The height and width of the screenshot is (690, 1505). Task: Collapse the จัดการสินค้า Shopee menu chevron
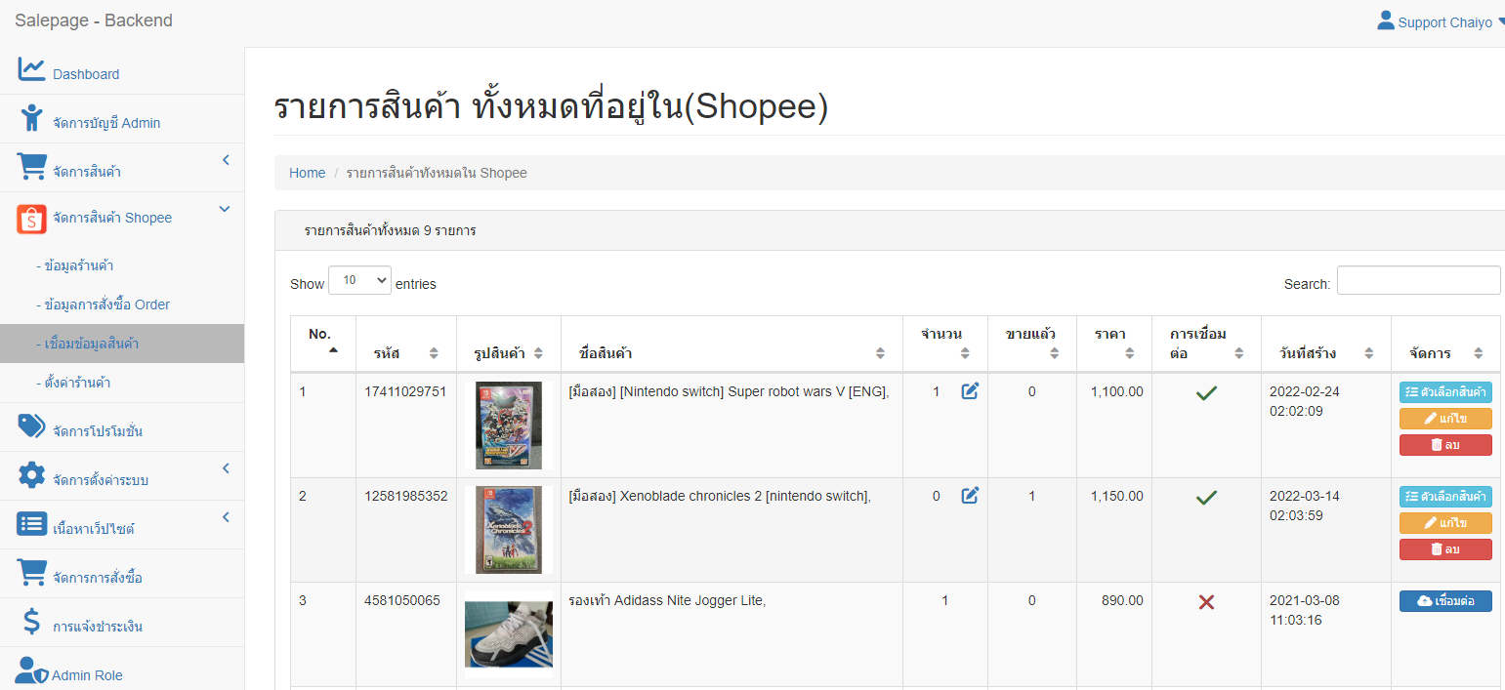click(225, 209)
